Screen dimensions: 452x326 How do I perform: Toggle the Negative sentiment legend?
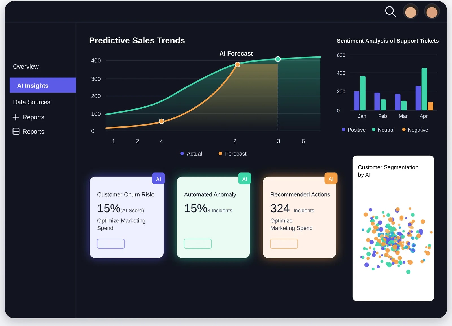click(x=415, y=130)
